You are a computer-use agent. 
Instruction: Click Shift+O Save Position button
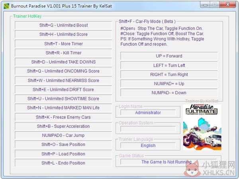63,145
